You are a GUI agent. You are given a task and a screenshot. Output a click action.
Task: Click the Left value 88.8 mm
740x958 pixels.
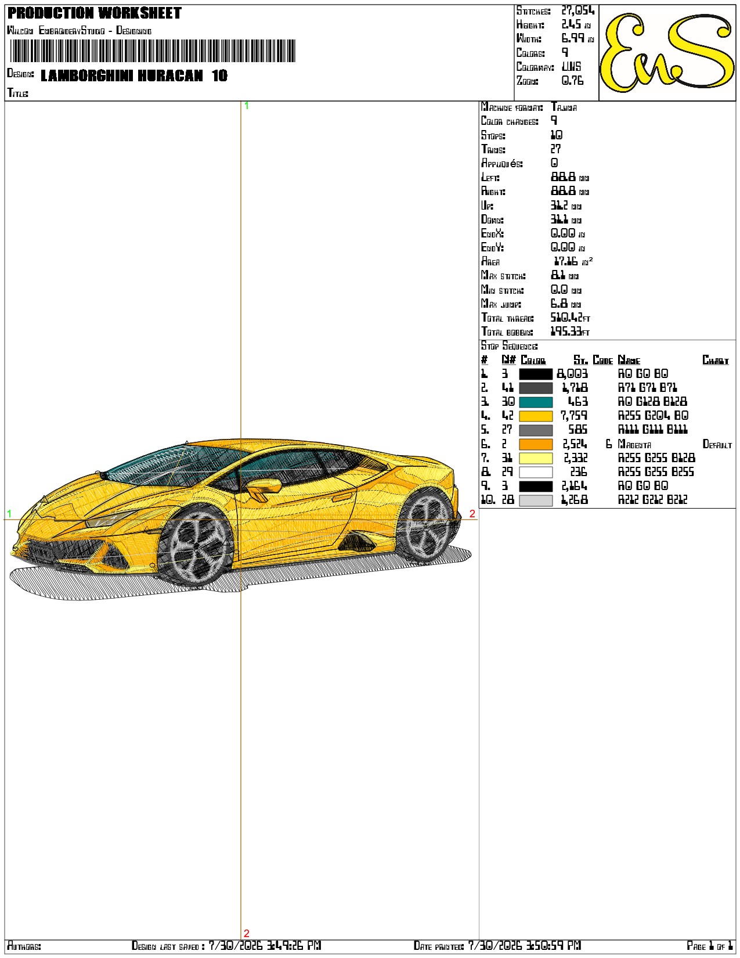569,177
